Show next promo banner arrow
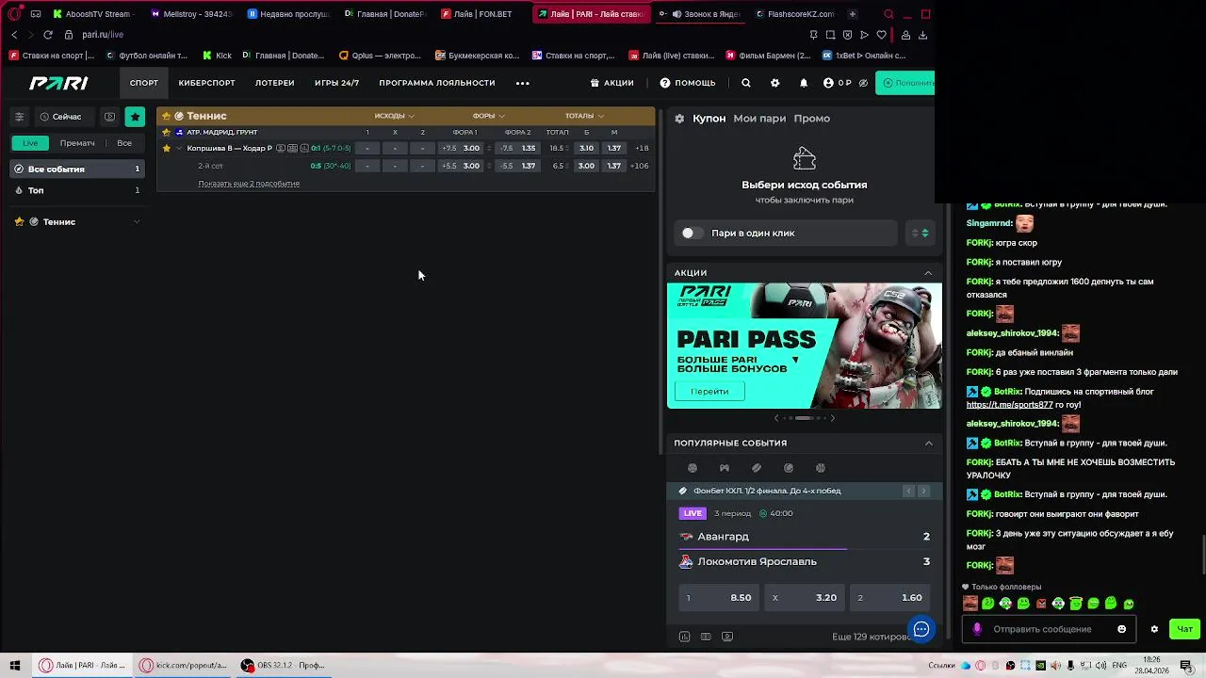The image size is (1206, 678). (832, 418)
